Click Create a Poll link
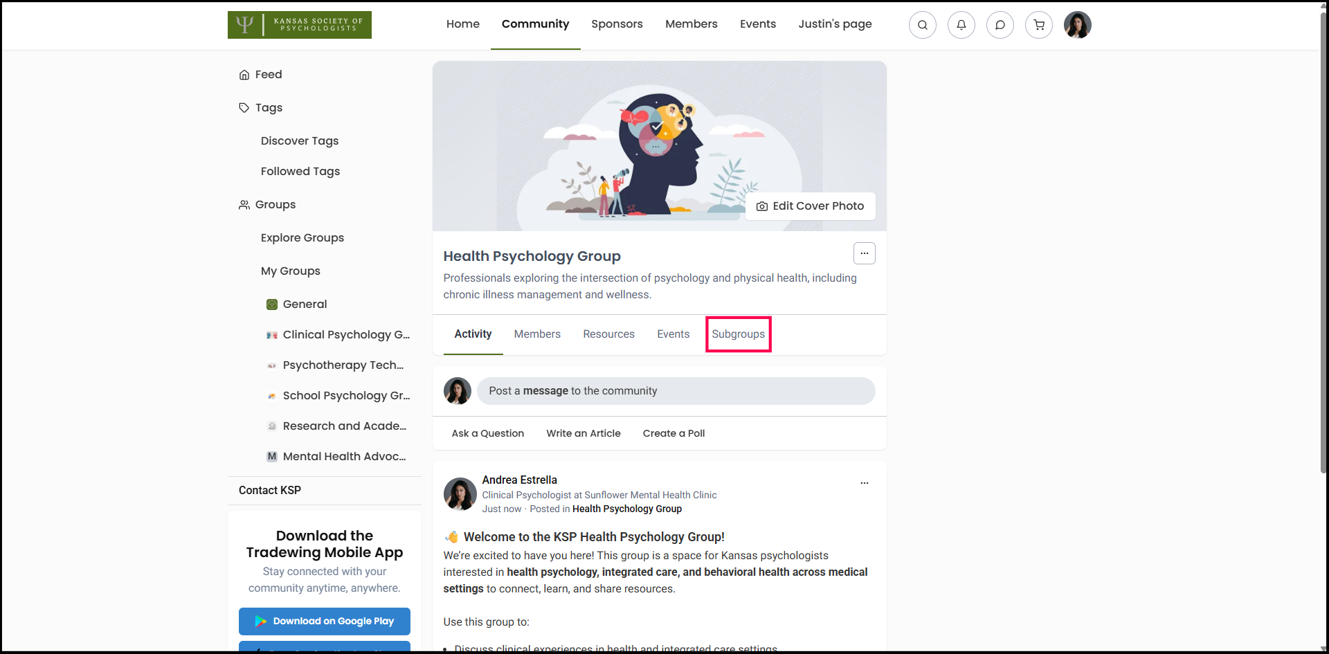Viewport: 1329px width, 654px height. (x=673, y=433)
